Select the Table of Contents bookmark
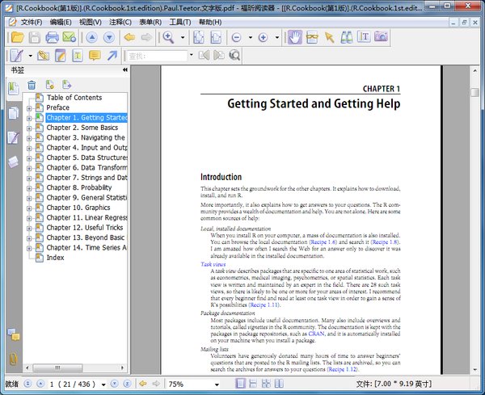This screenshot has width=485, height=395. [74, 98]
